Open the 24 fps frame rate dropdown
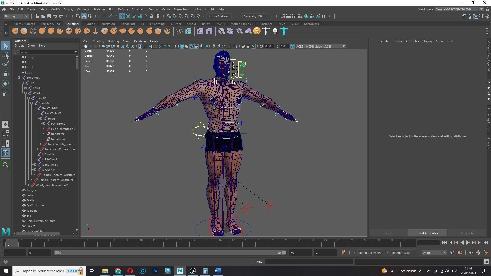This screenshot has width=491, height=276. [434, 253]
